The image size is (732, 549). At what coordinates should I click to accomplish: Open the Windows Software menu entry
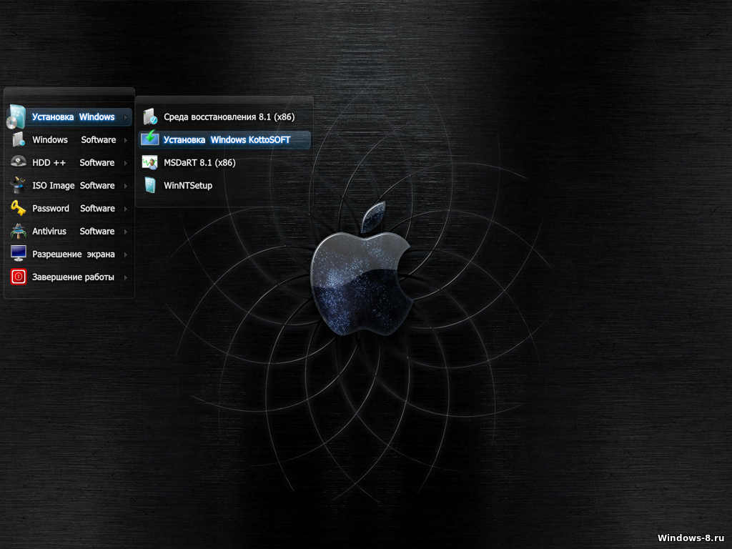[69, 139]
